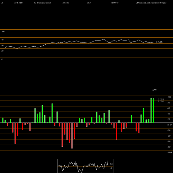The height and width of the screenshot is (173, 173).
Task: Click the MR value label 31.93
Action: tap(161, 99)
